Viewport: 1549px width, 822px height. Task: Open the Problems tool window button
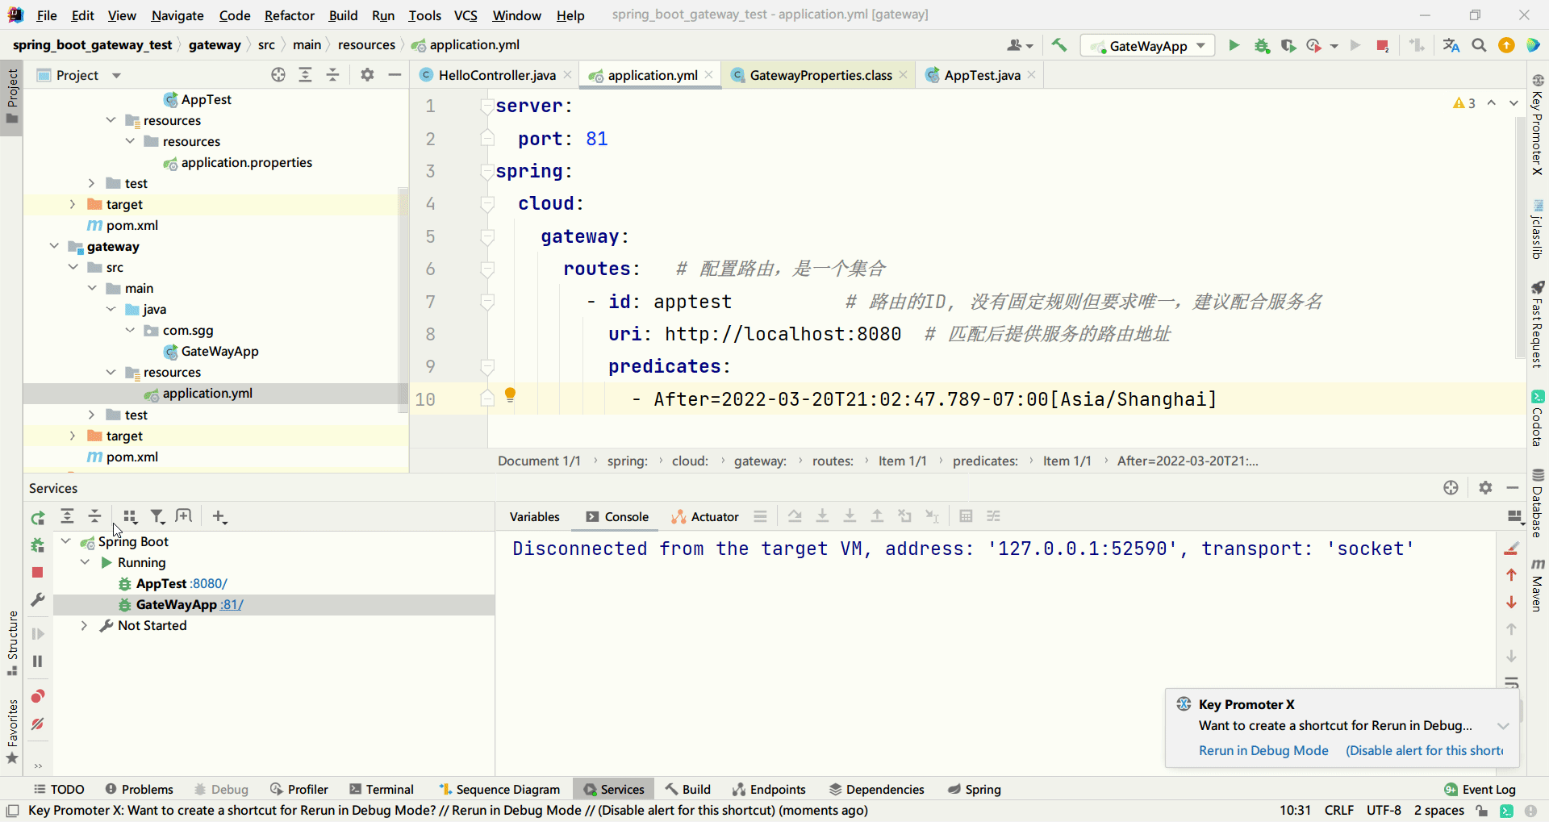coord(139,789)
